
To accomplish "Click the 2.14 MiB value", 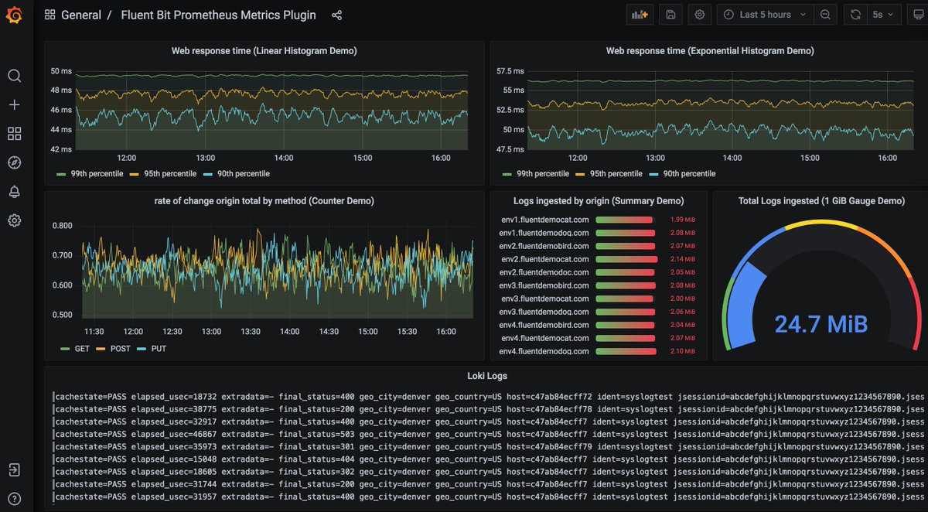I will click(683, 259).
